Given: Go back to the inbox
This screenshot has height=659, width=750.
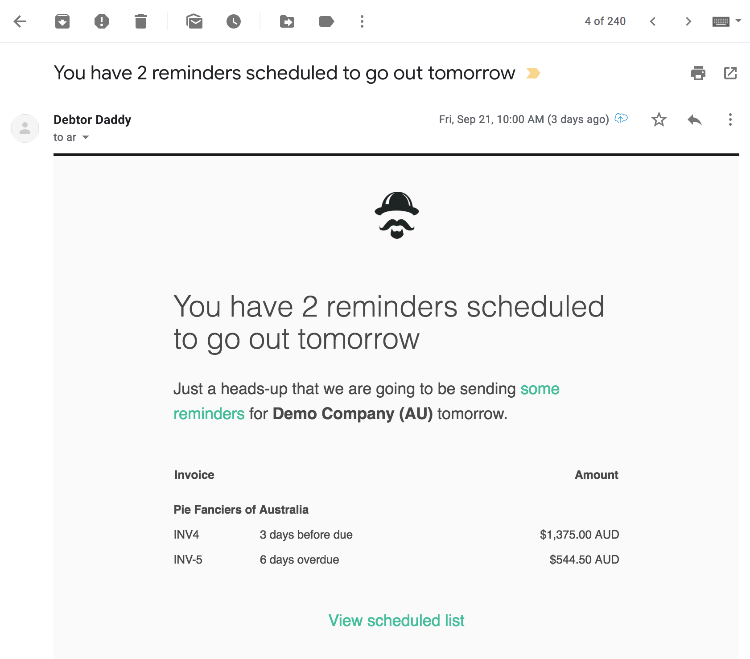Looking at the screenshot, I should [20, 21].
